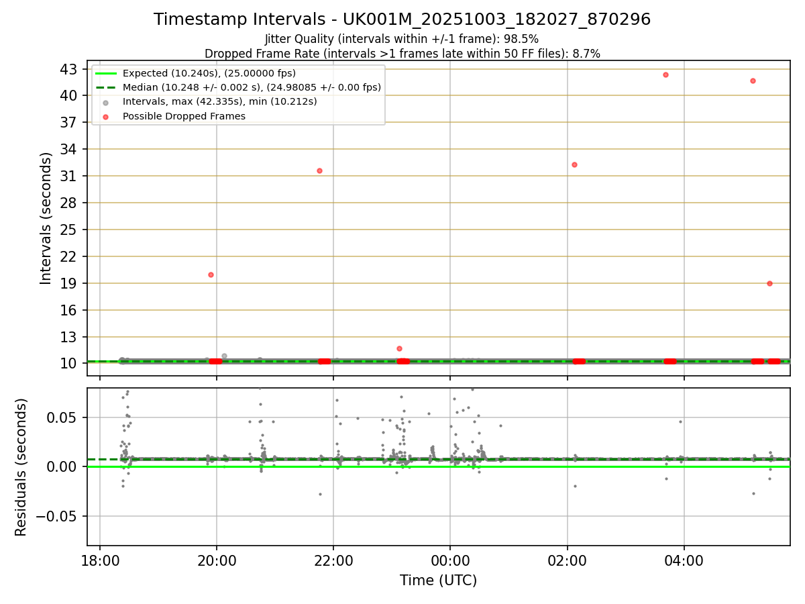Image resolution: width=805 pixels, height=604 pixels.
Task: Click the red point near 11.7 seconds around 23:00
Action: pos(399,348)
